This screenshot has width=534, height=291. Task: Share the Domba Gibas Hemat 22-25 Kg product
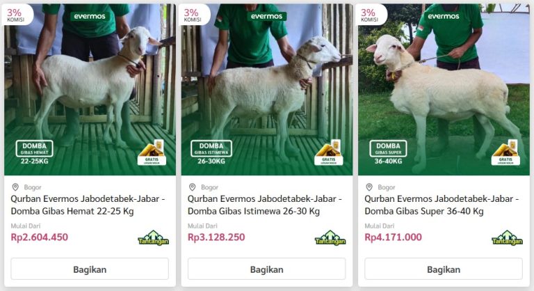click(90, 269)
